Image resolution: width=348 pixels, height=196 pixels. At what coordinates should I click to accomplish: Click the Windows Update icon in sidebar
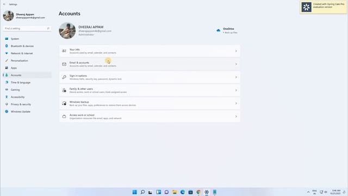(7, 112)
